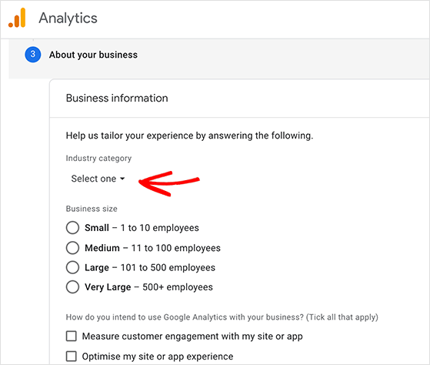This screenshot has height=365, width=430.
Task: Select Small 1 to 10 employees radio
Action: [72, 228]
